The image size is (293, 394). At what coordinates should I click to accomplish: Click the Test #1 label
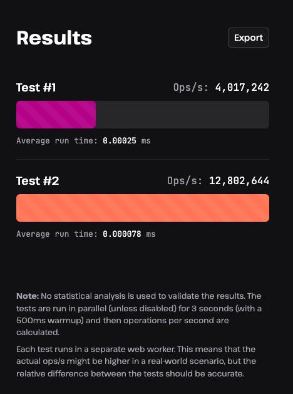pos(36,88)
